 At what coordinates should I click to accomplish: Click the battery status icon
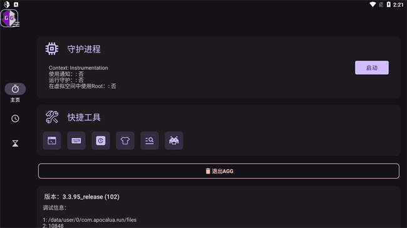[x=389, y=4]
